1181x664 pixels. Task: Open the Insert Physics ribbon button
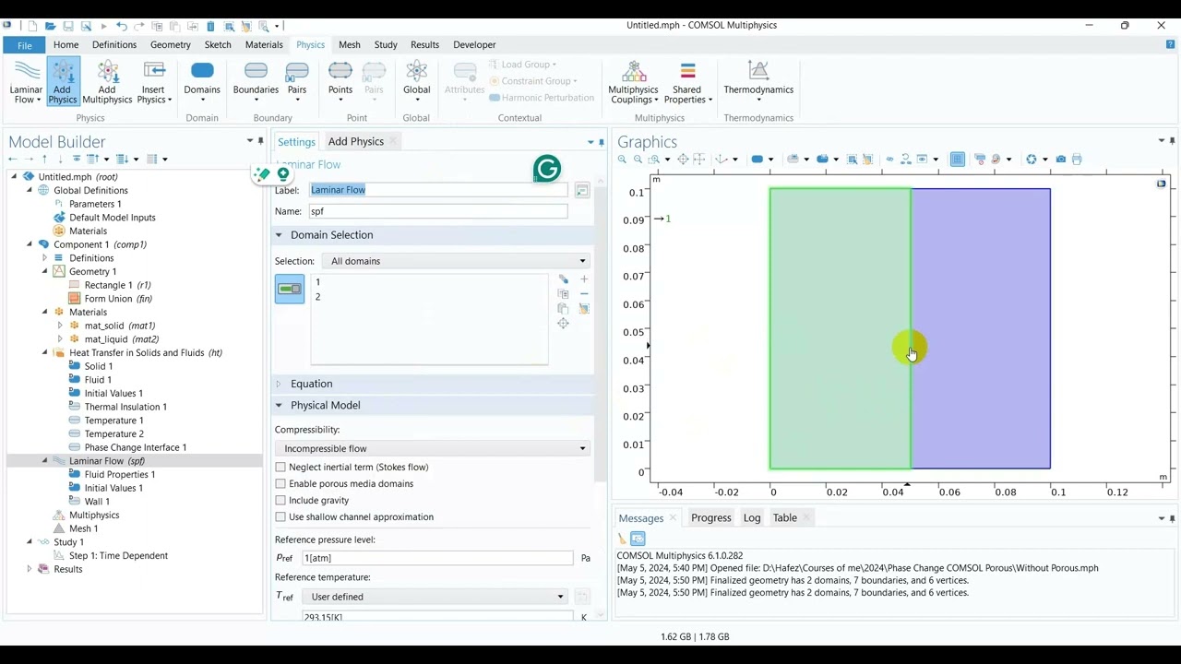[x=155, y=82]
